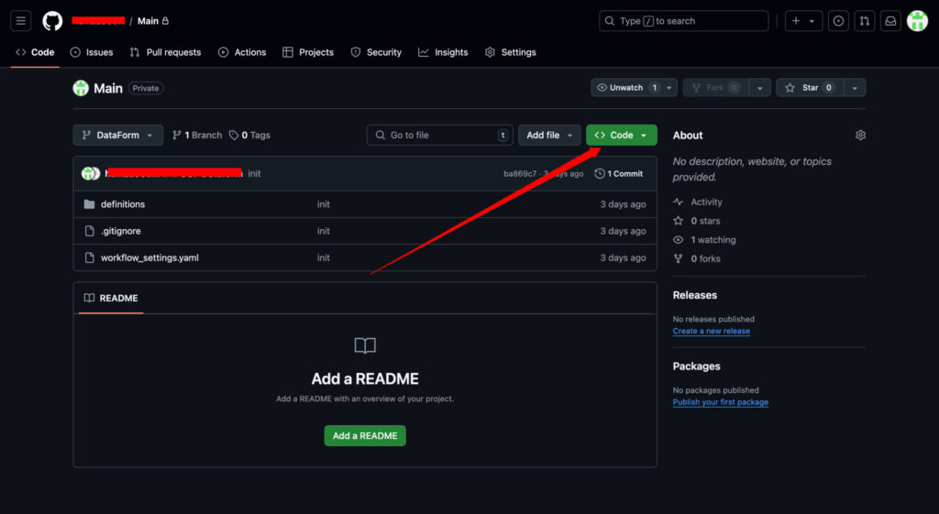
Task: Open the definitions folder
Action: point(123,204)
